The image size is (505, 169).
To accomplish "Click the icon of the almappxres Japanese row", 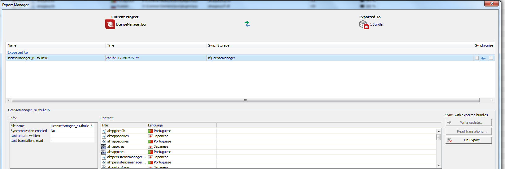I will [x=104, y=147].
